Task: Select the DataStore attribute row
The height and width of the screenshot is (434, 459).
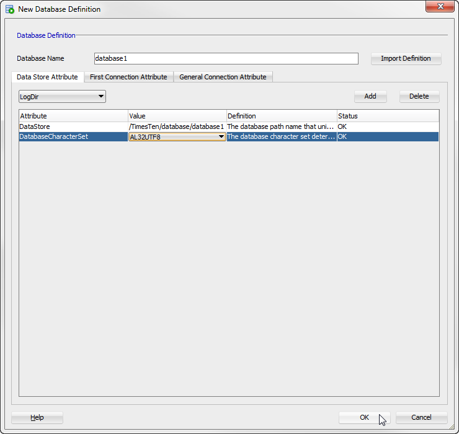Action: pos(229,126)
